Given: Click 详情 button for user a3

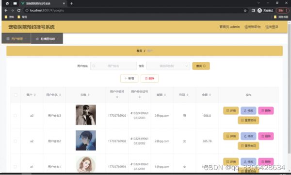Looking at the screenshot, I should coord(231,111).
